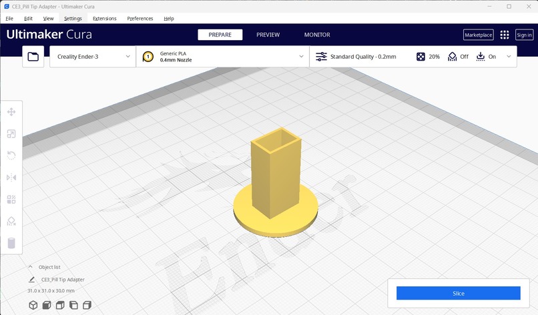
Task: Switch to the PREPARE stage
Action: tap(220, 35)
